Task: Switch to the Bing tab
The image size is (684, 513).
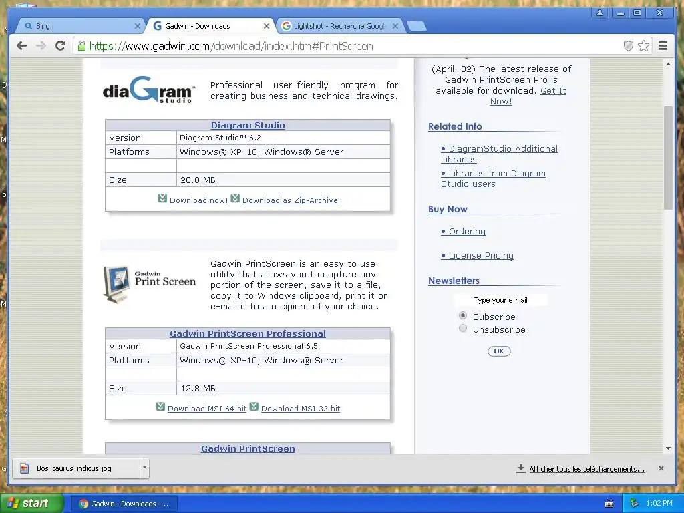Action: [81, 26]
